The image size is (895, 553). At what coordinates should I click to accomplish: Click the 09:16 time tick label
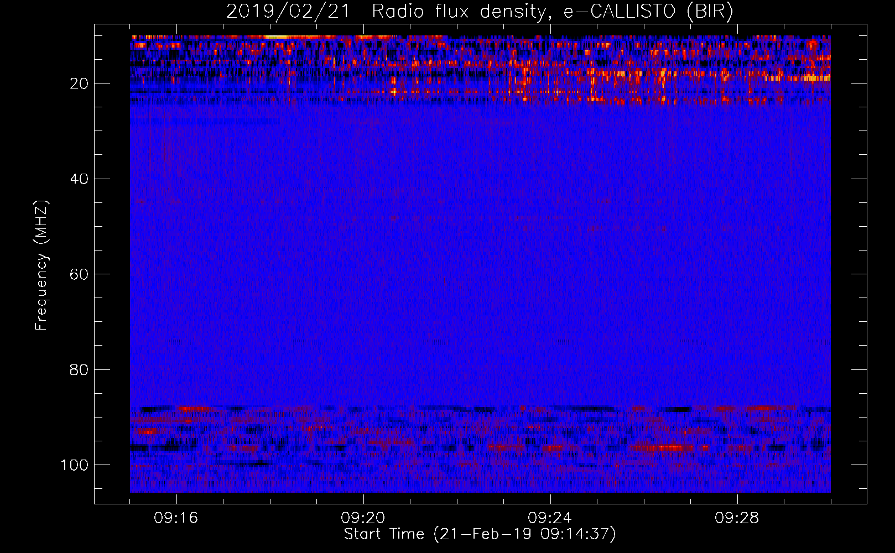click(176, 518)
